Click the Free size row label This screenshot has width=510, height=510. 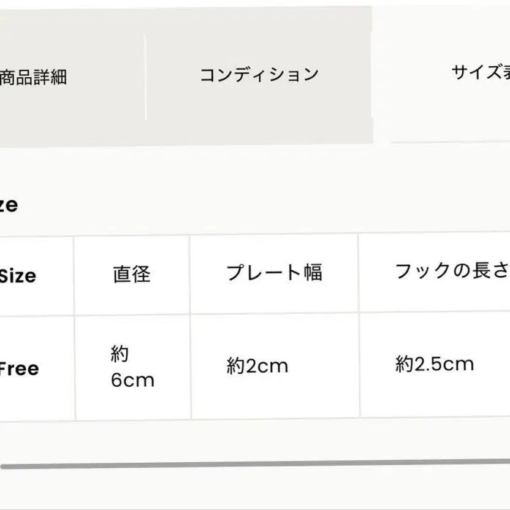coord(18,369)
